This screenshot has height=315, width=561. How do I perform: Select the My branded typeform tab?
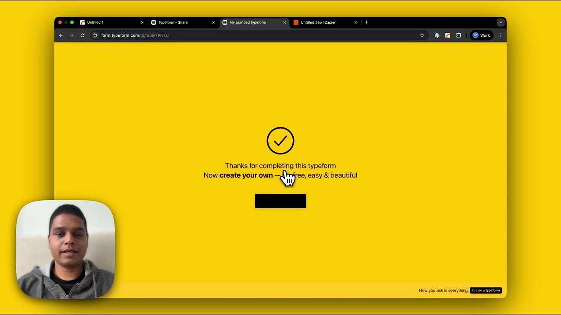[x=254, y=22]
